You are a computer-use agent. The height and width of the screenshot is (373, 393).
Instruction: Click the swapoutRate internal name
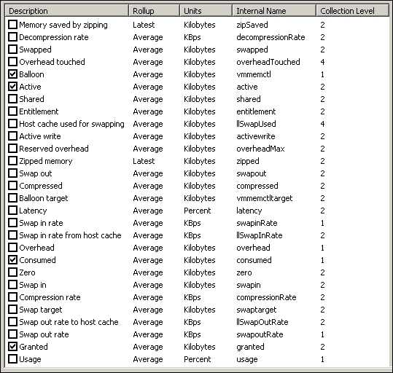(260, 334)
